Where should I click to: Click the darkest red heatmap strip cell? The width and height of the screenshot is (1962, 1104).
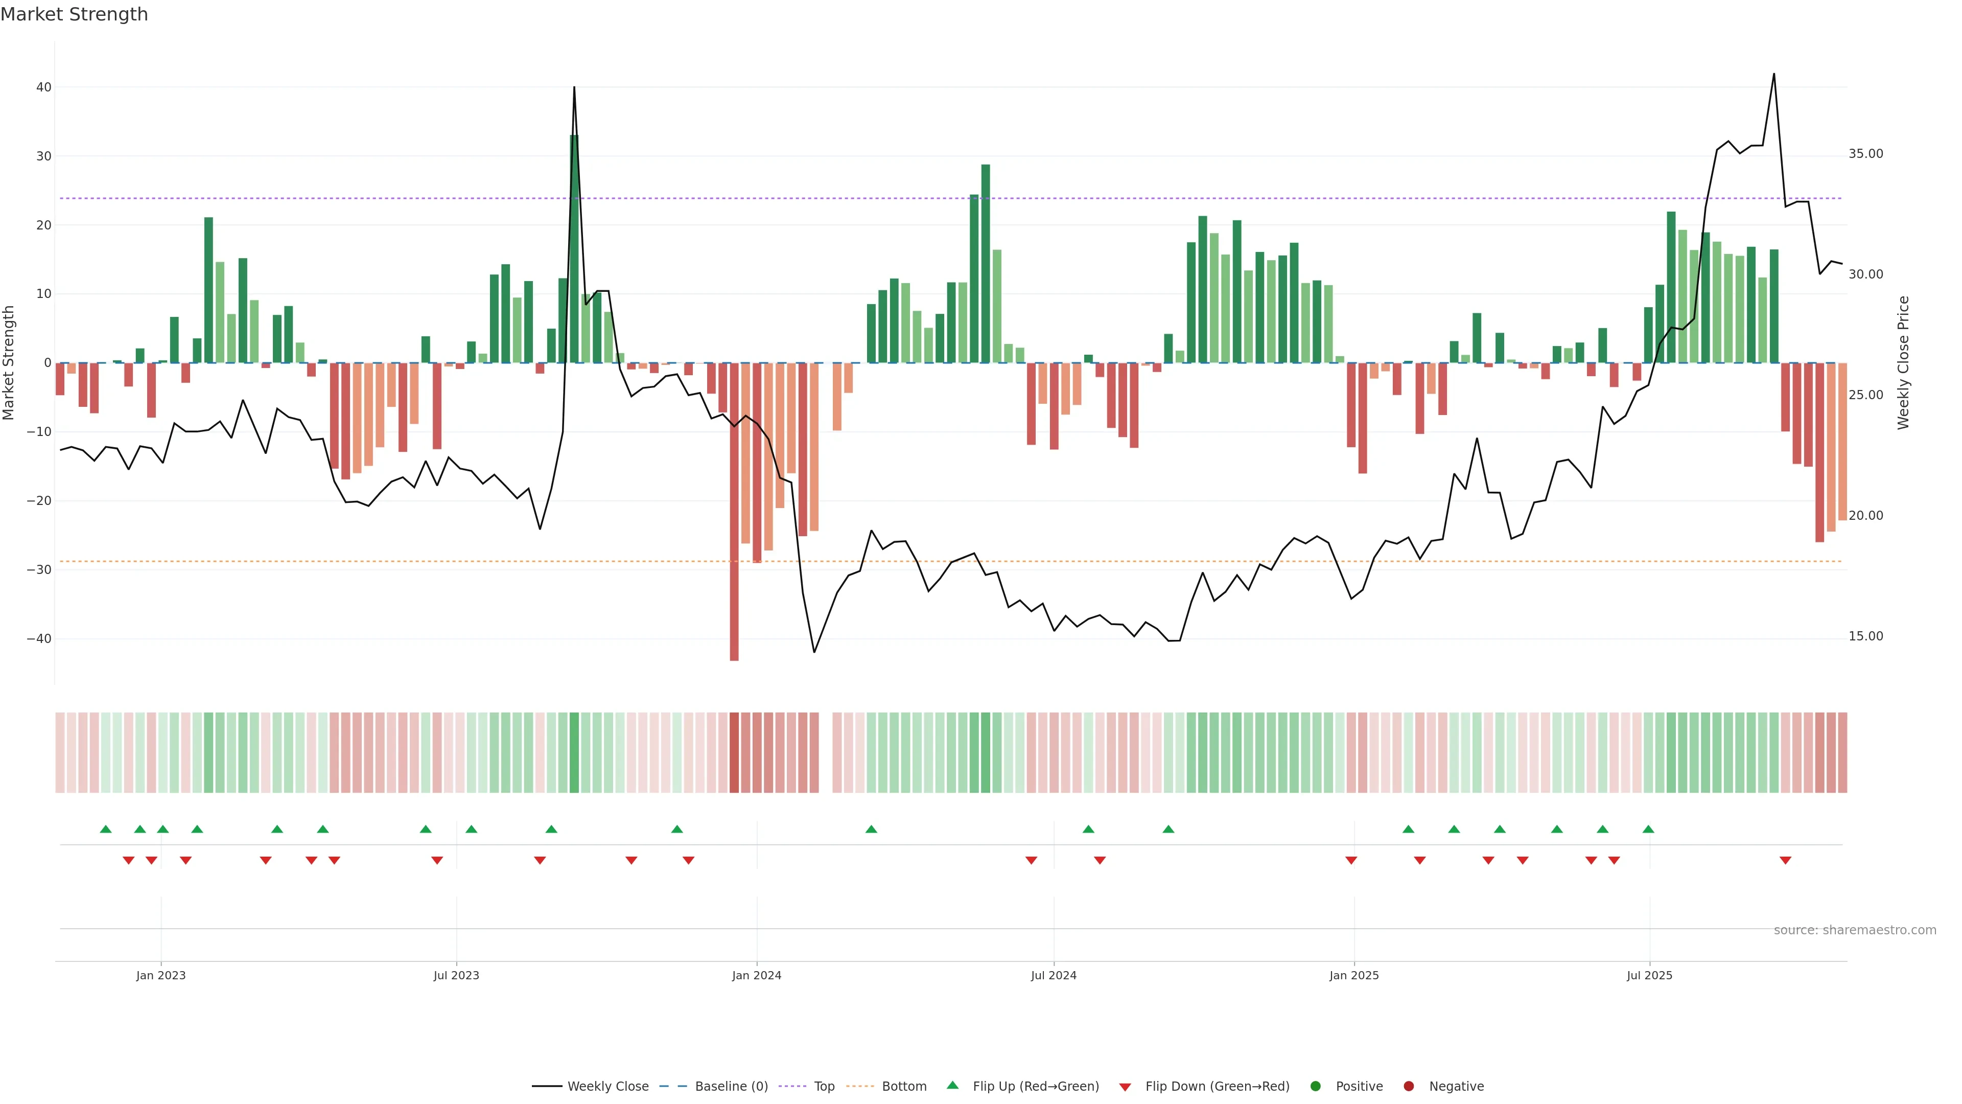tap(734, 752)
